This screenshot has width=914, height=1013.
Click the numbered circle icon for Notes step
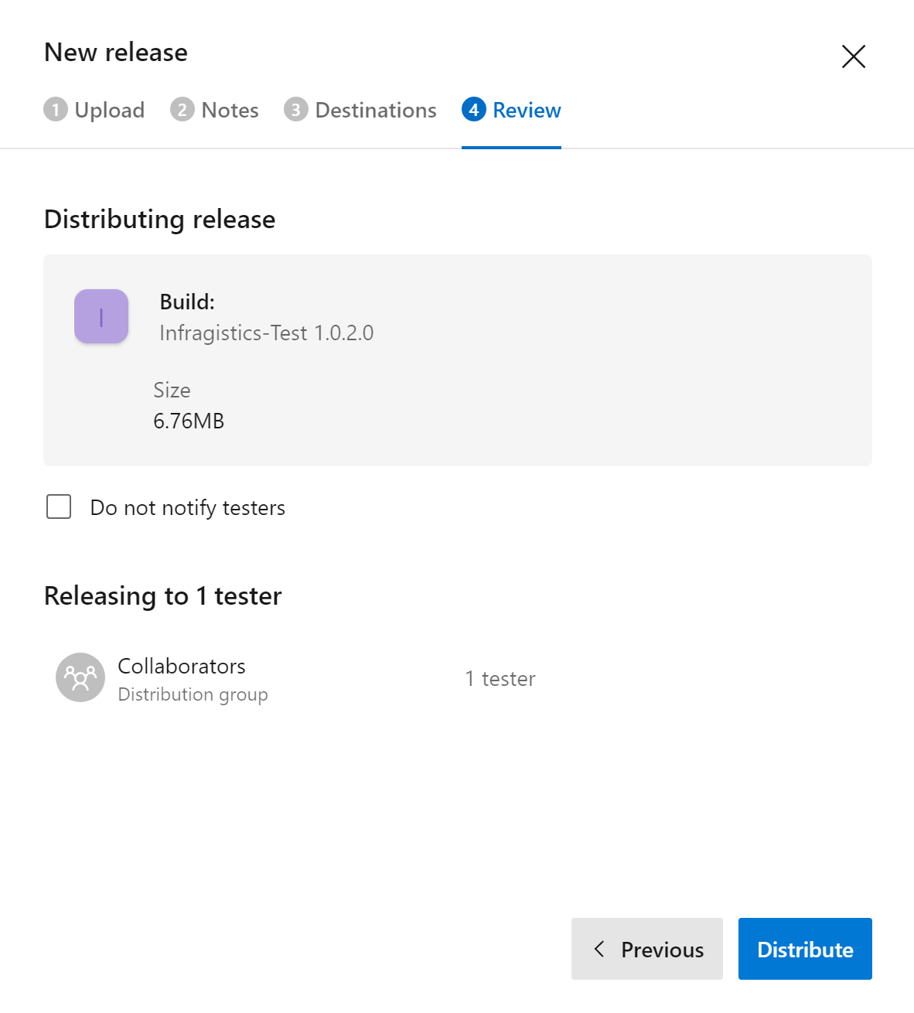(x=182, y=110)
